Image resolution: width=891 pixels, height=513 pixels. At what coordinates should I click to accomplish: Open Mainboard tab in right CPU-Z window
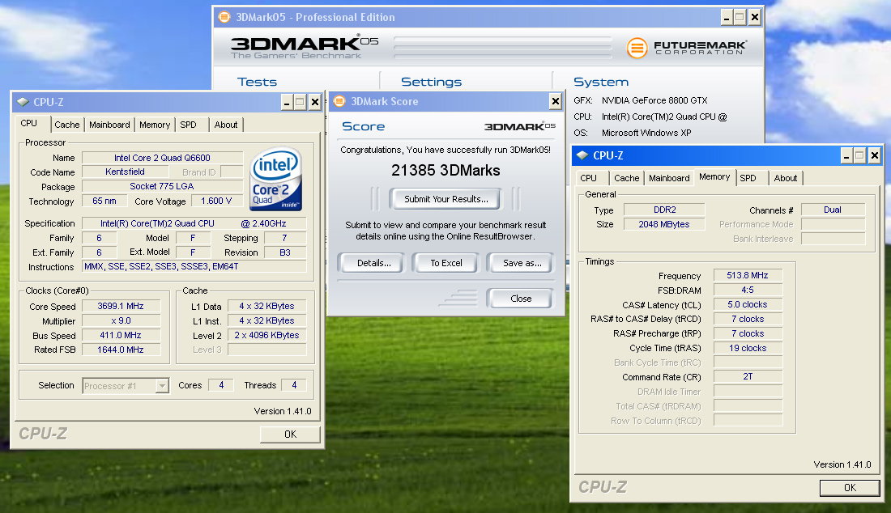pos(669,178)
